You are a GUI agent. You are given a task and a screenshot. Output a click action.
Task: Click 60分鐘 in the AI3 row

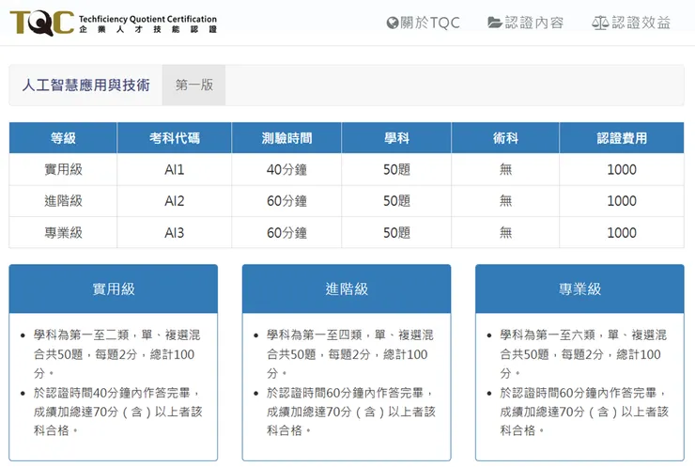286,232
